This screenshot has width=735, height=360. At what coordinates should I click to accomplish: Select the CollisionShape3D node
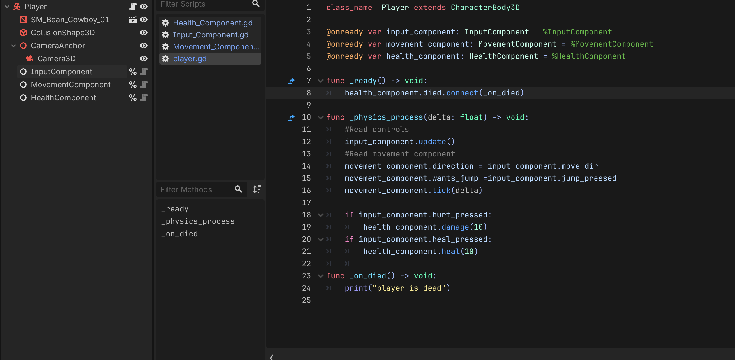point(63,33)
